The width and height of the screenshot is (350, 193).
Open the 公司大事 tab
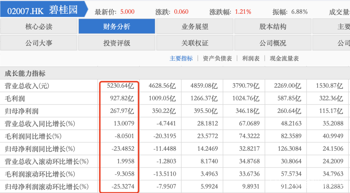click(39, 43)
